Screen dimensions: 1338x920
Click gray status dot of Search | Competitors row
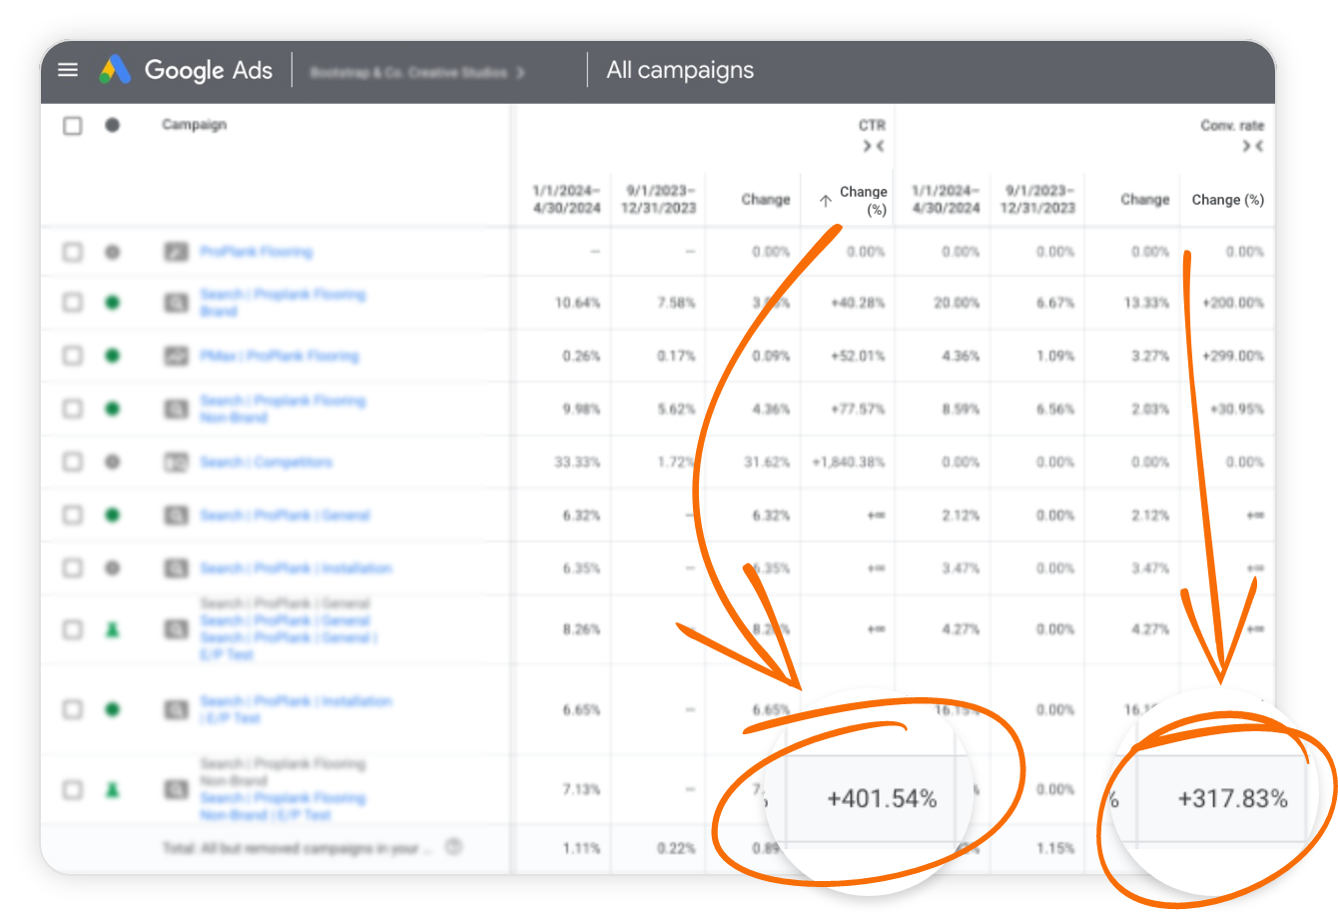112,462
